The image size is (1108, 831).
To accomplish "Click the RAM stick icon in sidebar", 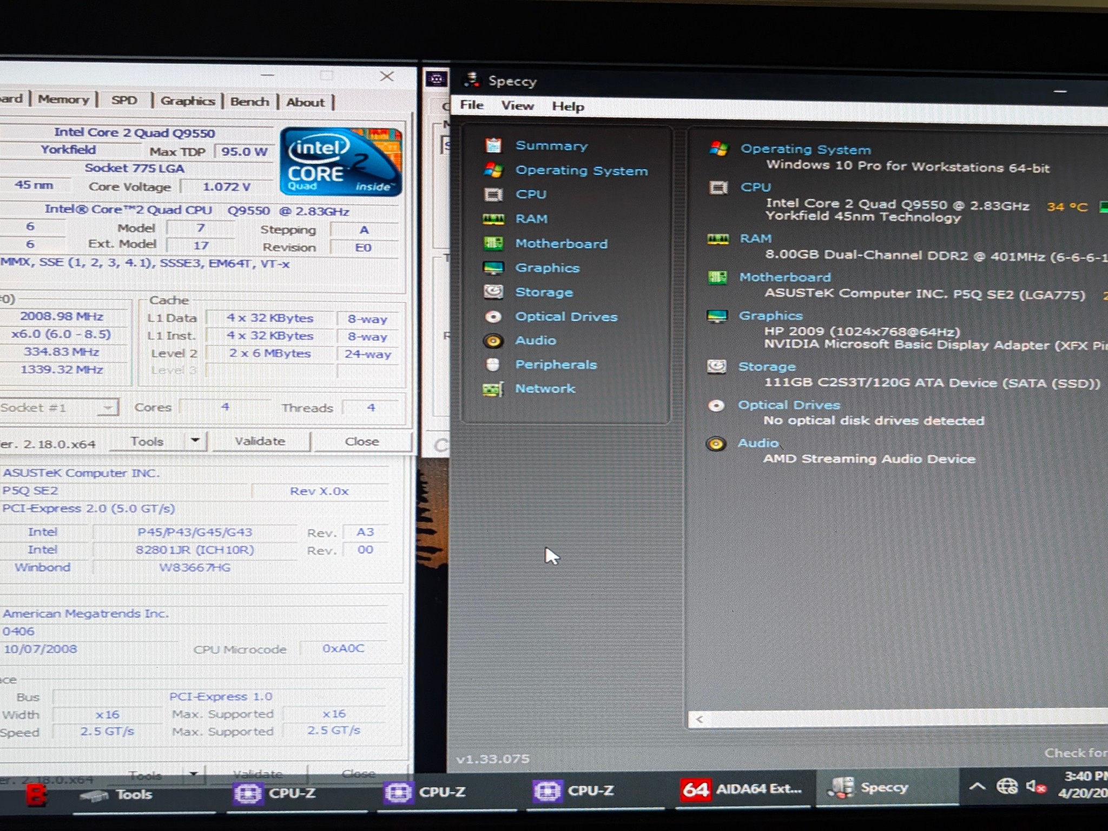I will click(x=493, y=219).
